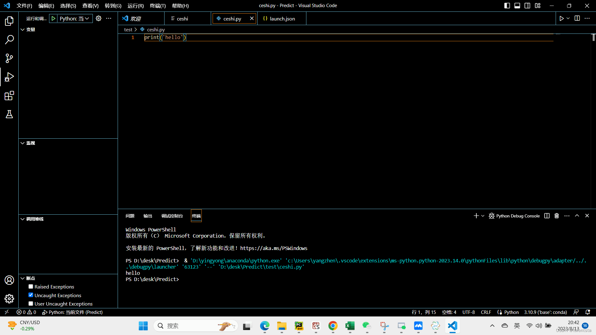Open the Accounts menu in activity bar
This screenshot has height=335, width=596.
point(9,280)
